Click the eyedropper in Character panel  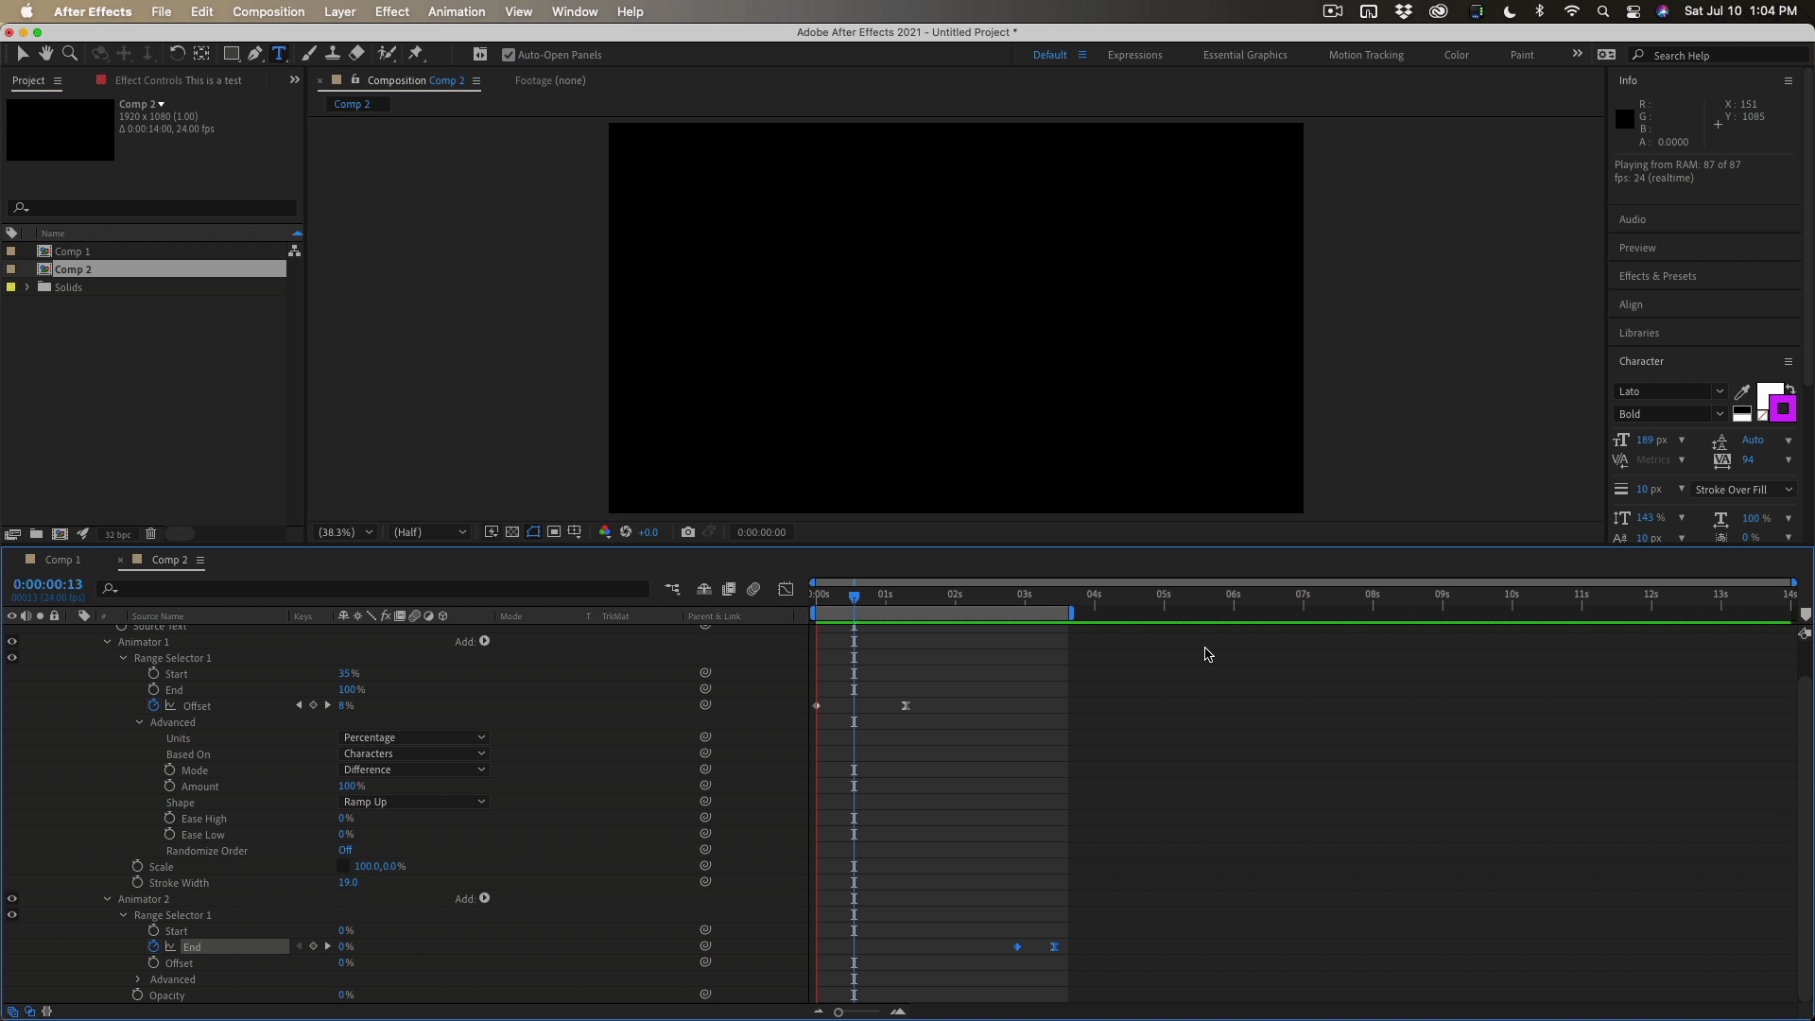tap(1741, 391)
